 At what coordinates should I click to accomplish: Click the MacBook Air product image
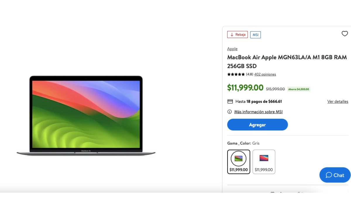[86, 116]
